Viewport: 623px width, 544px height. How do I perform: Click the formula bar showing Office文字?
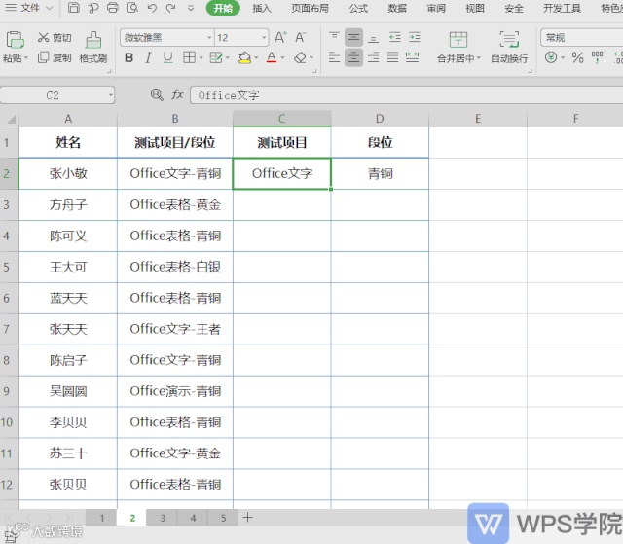[x=407, y=95]
